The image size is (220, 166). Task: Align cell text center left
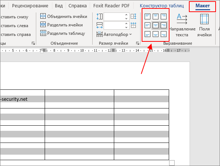[x=147, y=25]
